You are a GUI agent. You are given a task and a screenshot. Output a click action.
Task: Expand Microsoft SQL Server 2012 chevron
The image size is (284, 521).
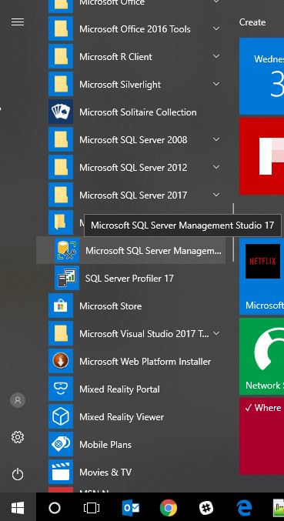click(x=216, y=167)
